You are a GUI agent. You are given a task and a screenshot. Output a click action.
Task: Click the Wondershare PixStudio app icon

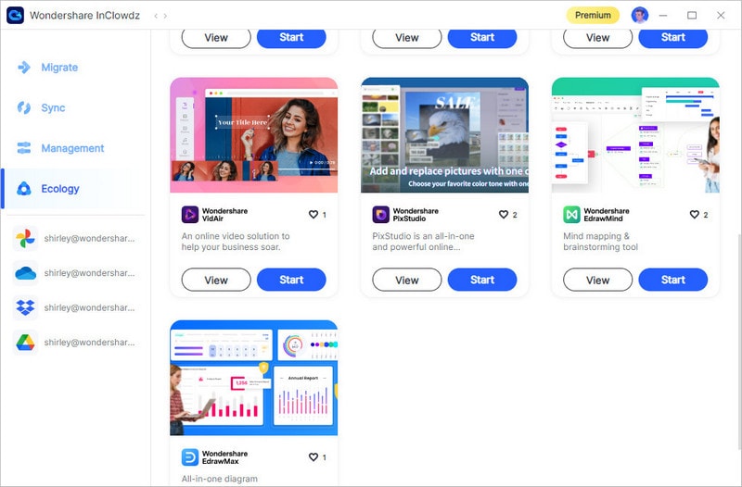click(380, 215)
